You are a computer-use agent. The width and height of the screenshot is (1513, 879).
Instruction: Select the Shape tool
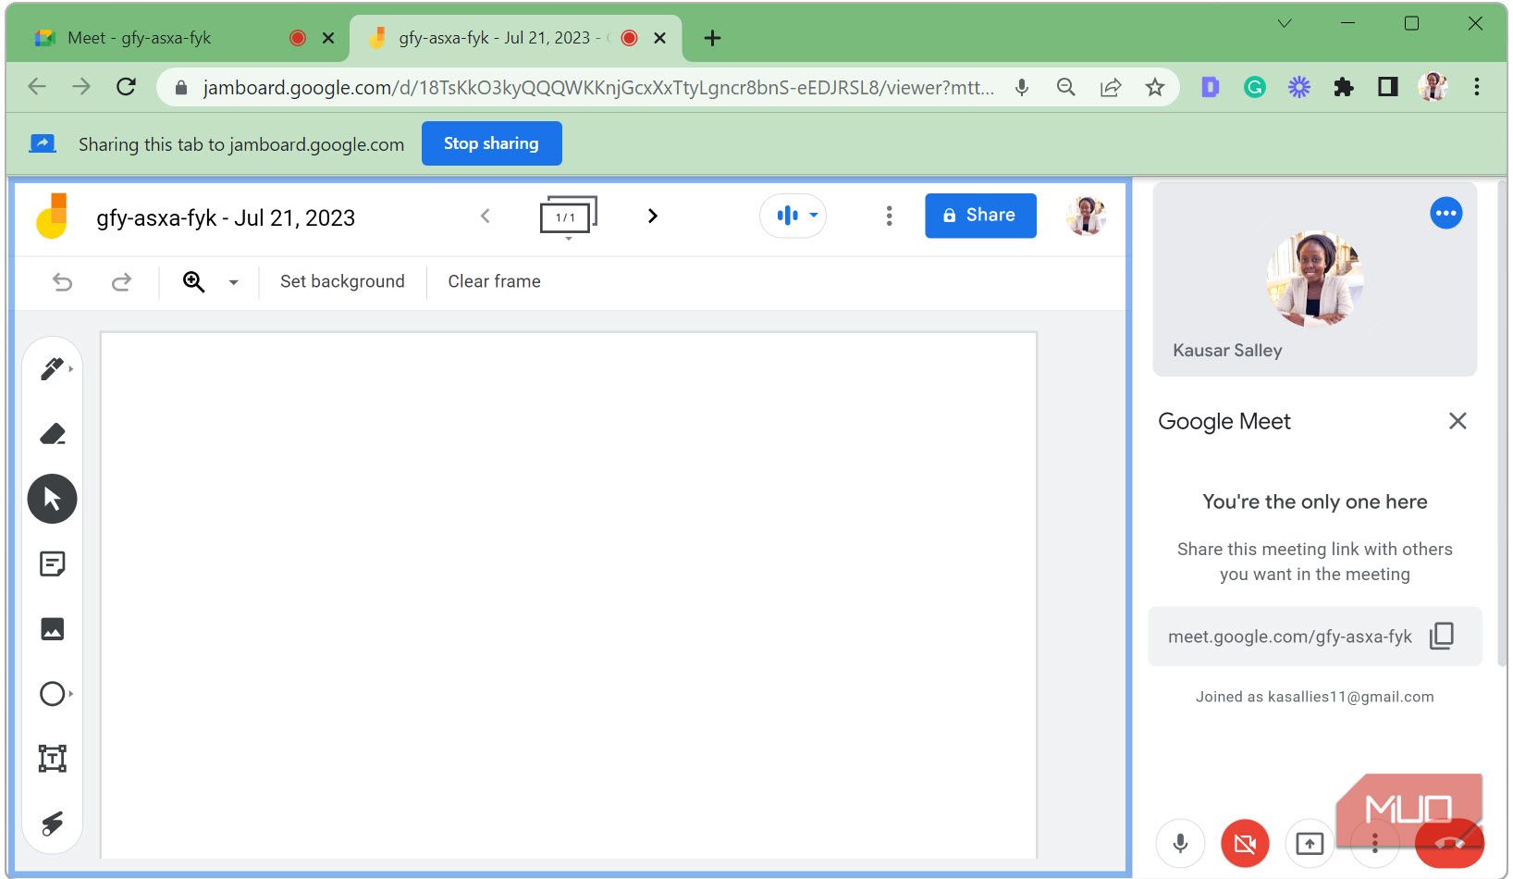click(53, 693)
